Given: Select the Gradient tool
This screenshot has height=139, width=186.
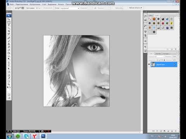Looking at the screenshot, I should (9, 53).
